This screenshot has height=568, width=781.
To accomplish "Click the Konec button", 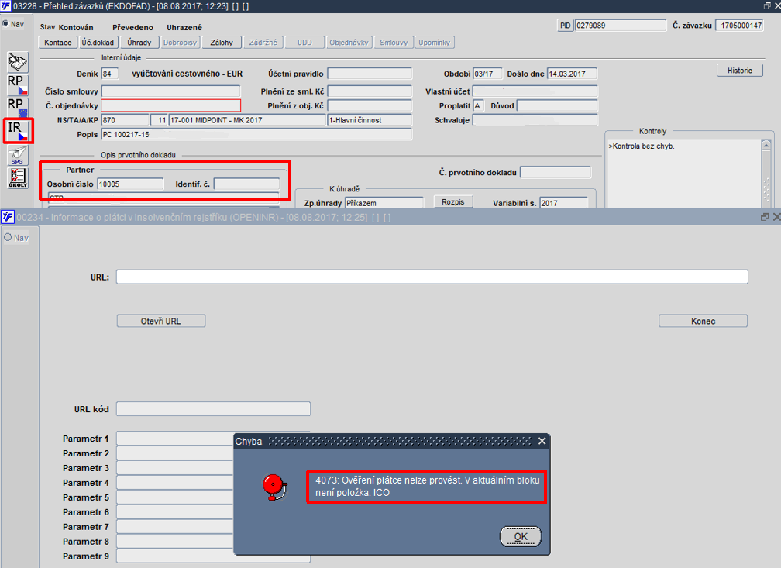I will [x=703, y=321].
